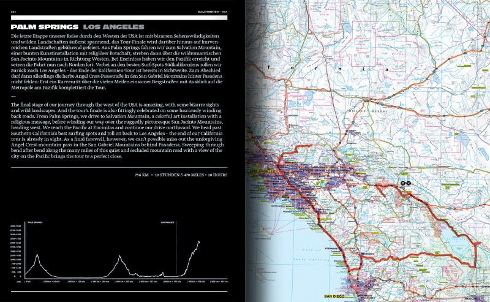The height and width of the screenshot is (302, 490).
Task: Click the '800 km' tick on the chart axis
Action: pyautogui.click(x=220, y=282)
